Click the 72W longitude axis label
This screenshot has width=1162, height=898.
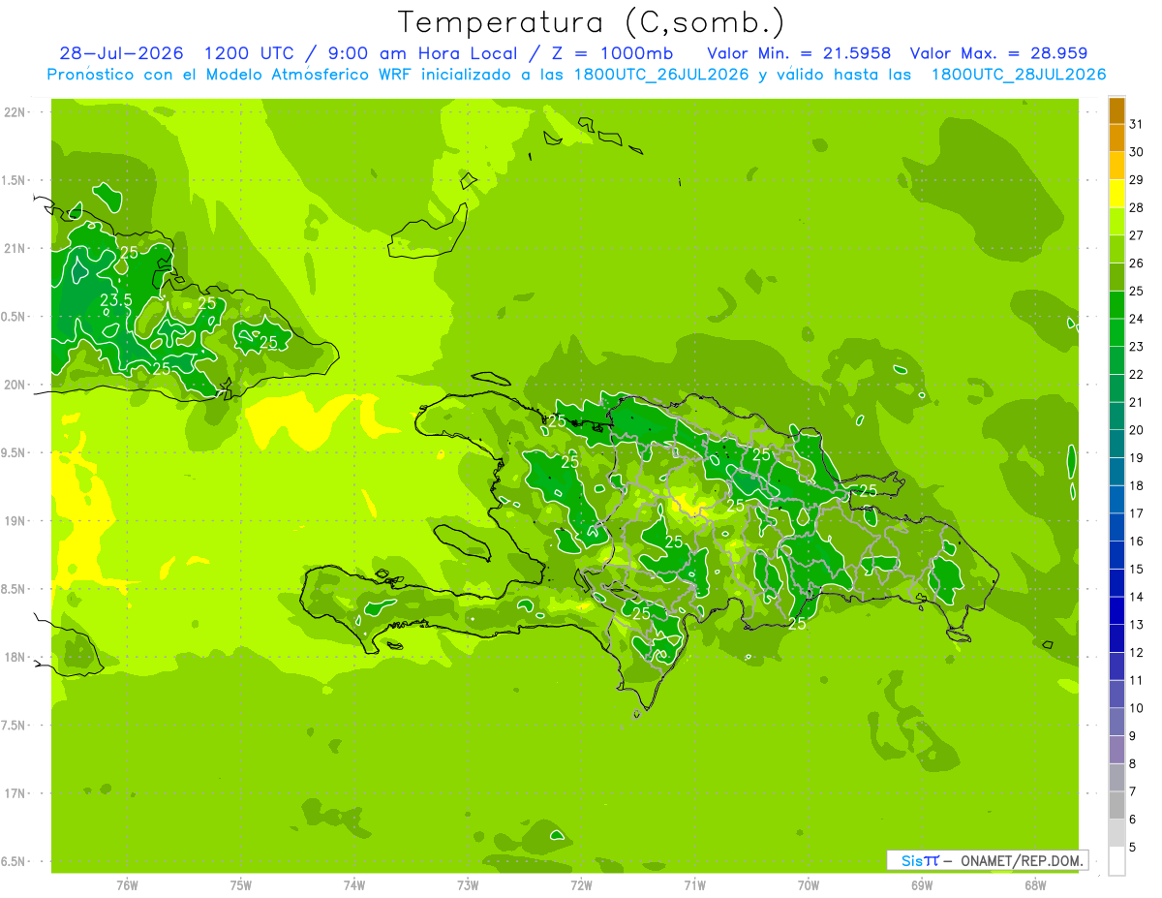pyautogui.click(x=581, y=884)
